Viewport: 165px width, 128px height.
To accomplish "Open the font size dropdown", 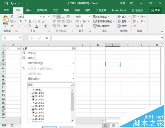I will pyautogui.click(x=49, y=17).
